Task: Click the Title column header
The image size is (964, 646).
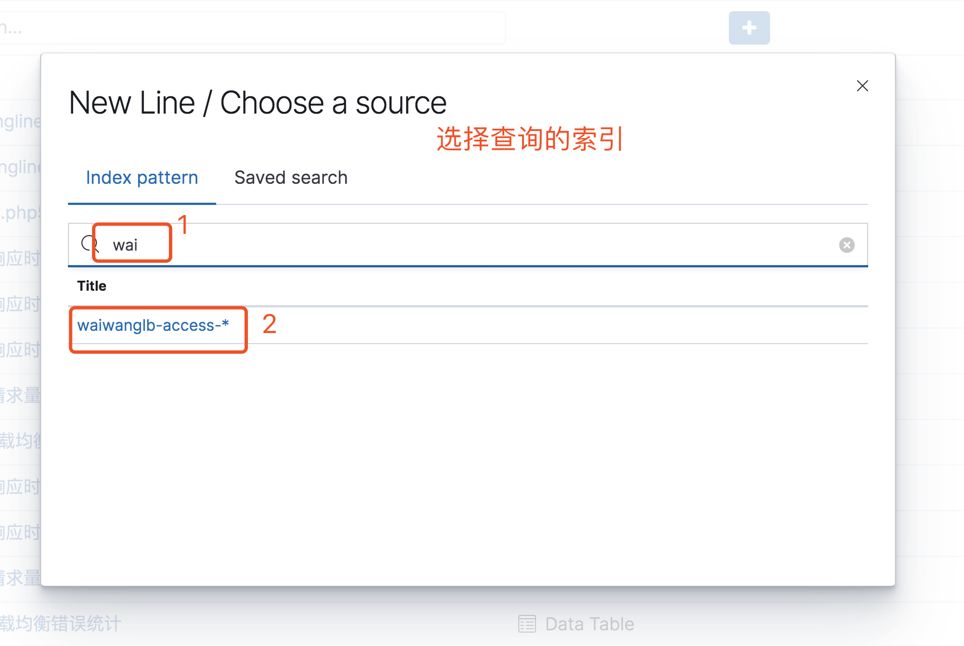Action: point(92,286)
